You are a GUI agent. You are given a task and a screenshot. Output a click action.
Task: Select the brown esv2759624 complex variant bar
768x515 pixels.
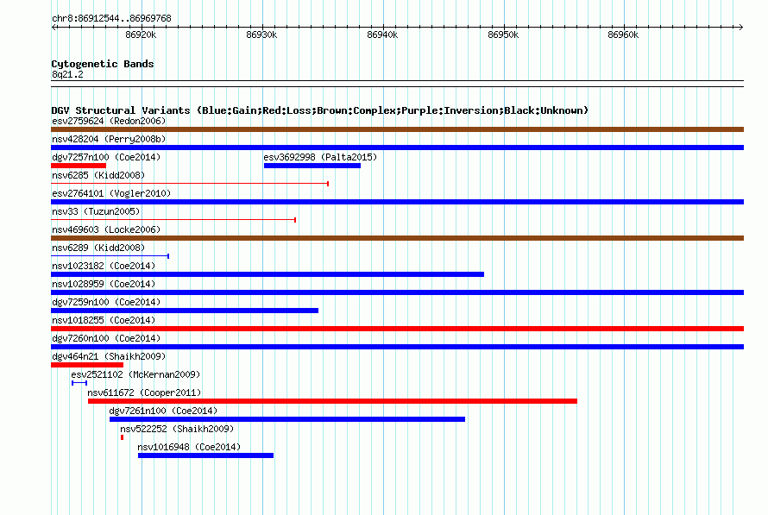[x=397, y=129]
